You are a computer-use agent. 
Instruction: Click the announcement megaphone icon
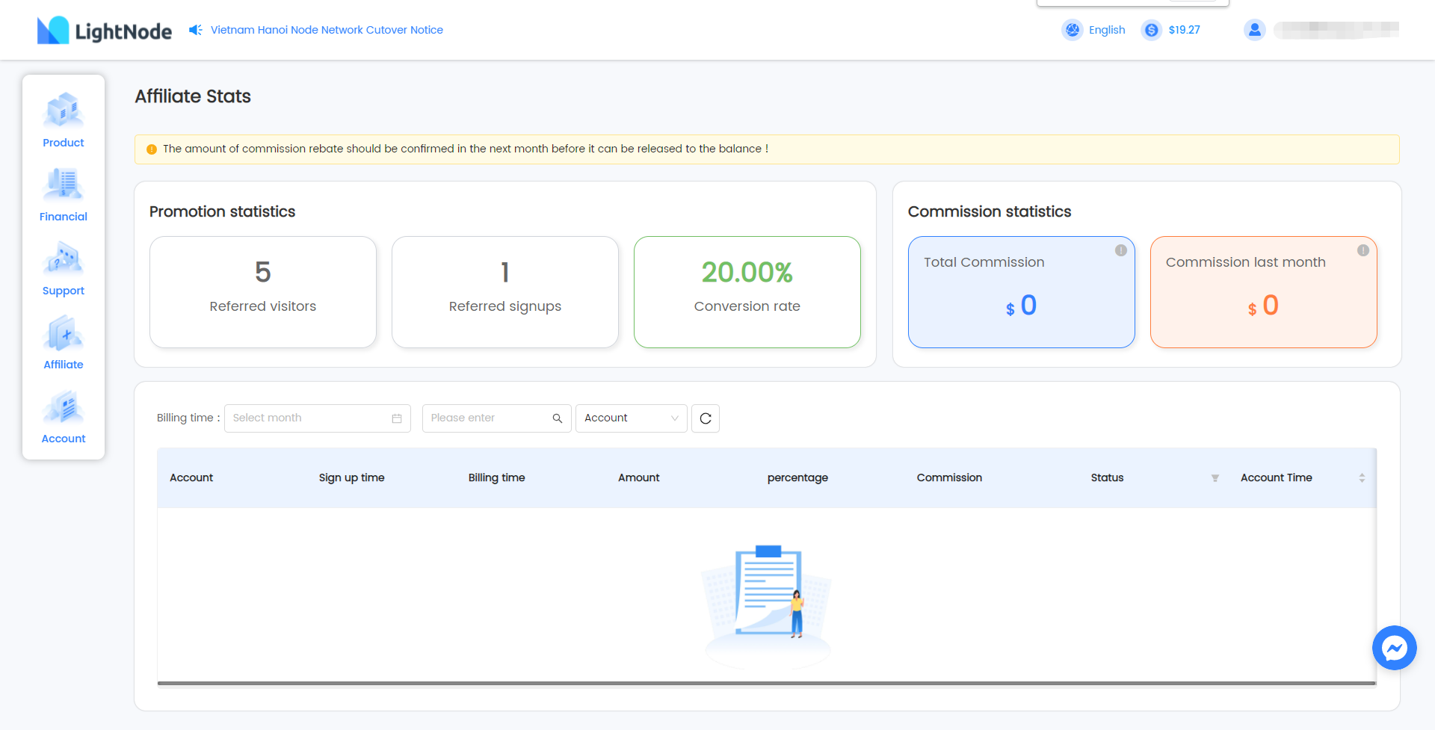(196, 30)
